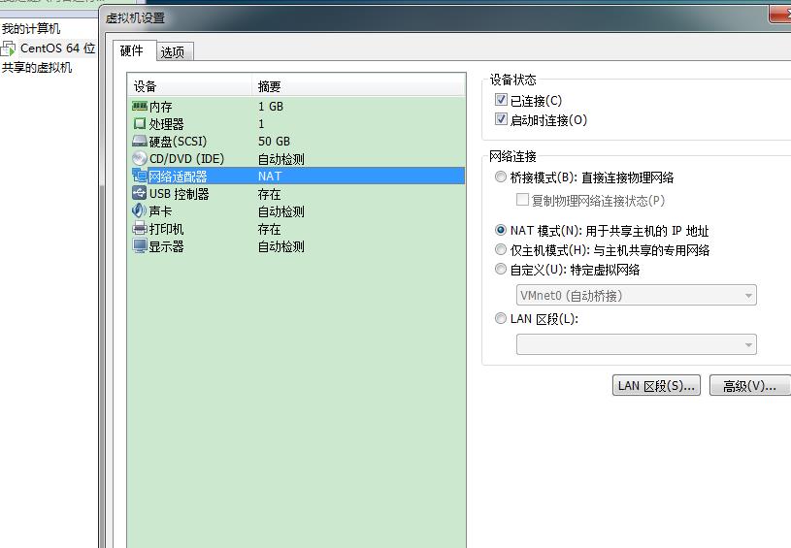Select NAT 模式(N) radio button
Screen dimensions: 791x548
tap(501, 231)
